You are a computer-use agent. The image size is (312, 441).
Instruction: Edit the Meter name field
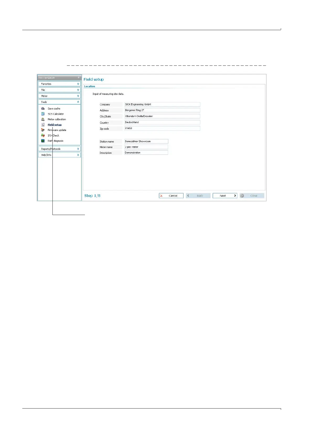click(146, 147)
